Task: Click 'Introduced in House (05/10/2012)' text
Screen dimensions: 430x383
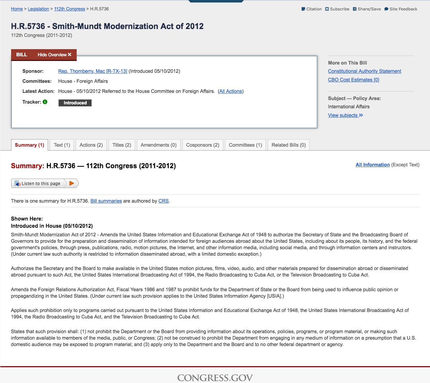Action: click(x=52, y=226)
